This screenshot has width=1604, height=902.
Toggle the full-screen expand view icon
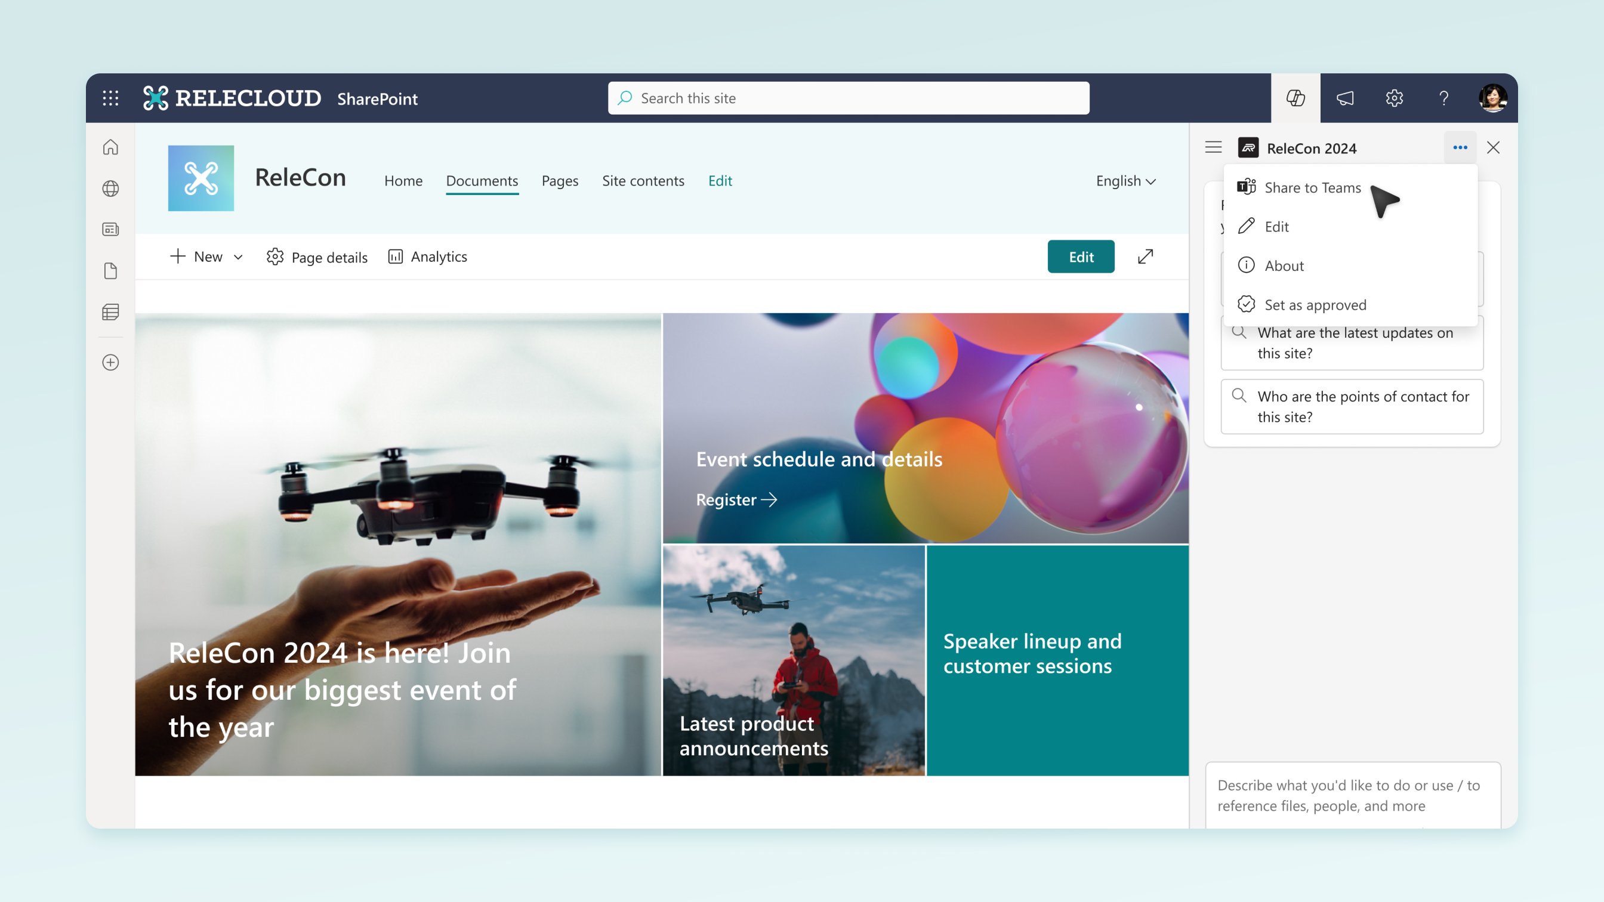coord(1146,255)
